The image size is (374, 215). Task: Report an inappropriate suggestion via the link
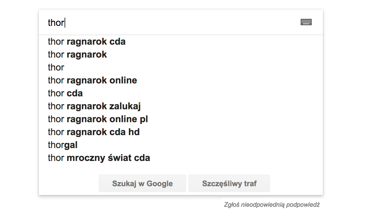pyautogui.click(x=272, y=204)
